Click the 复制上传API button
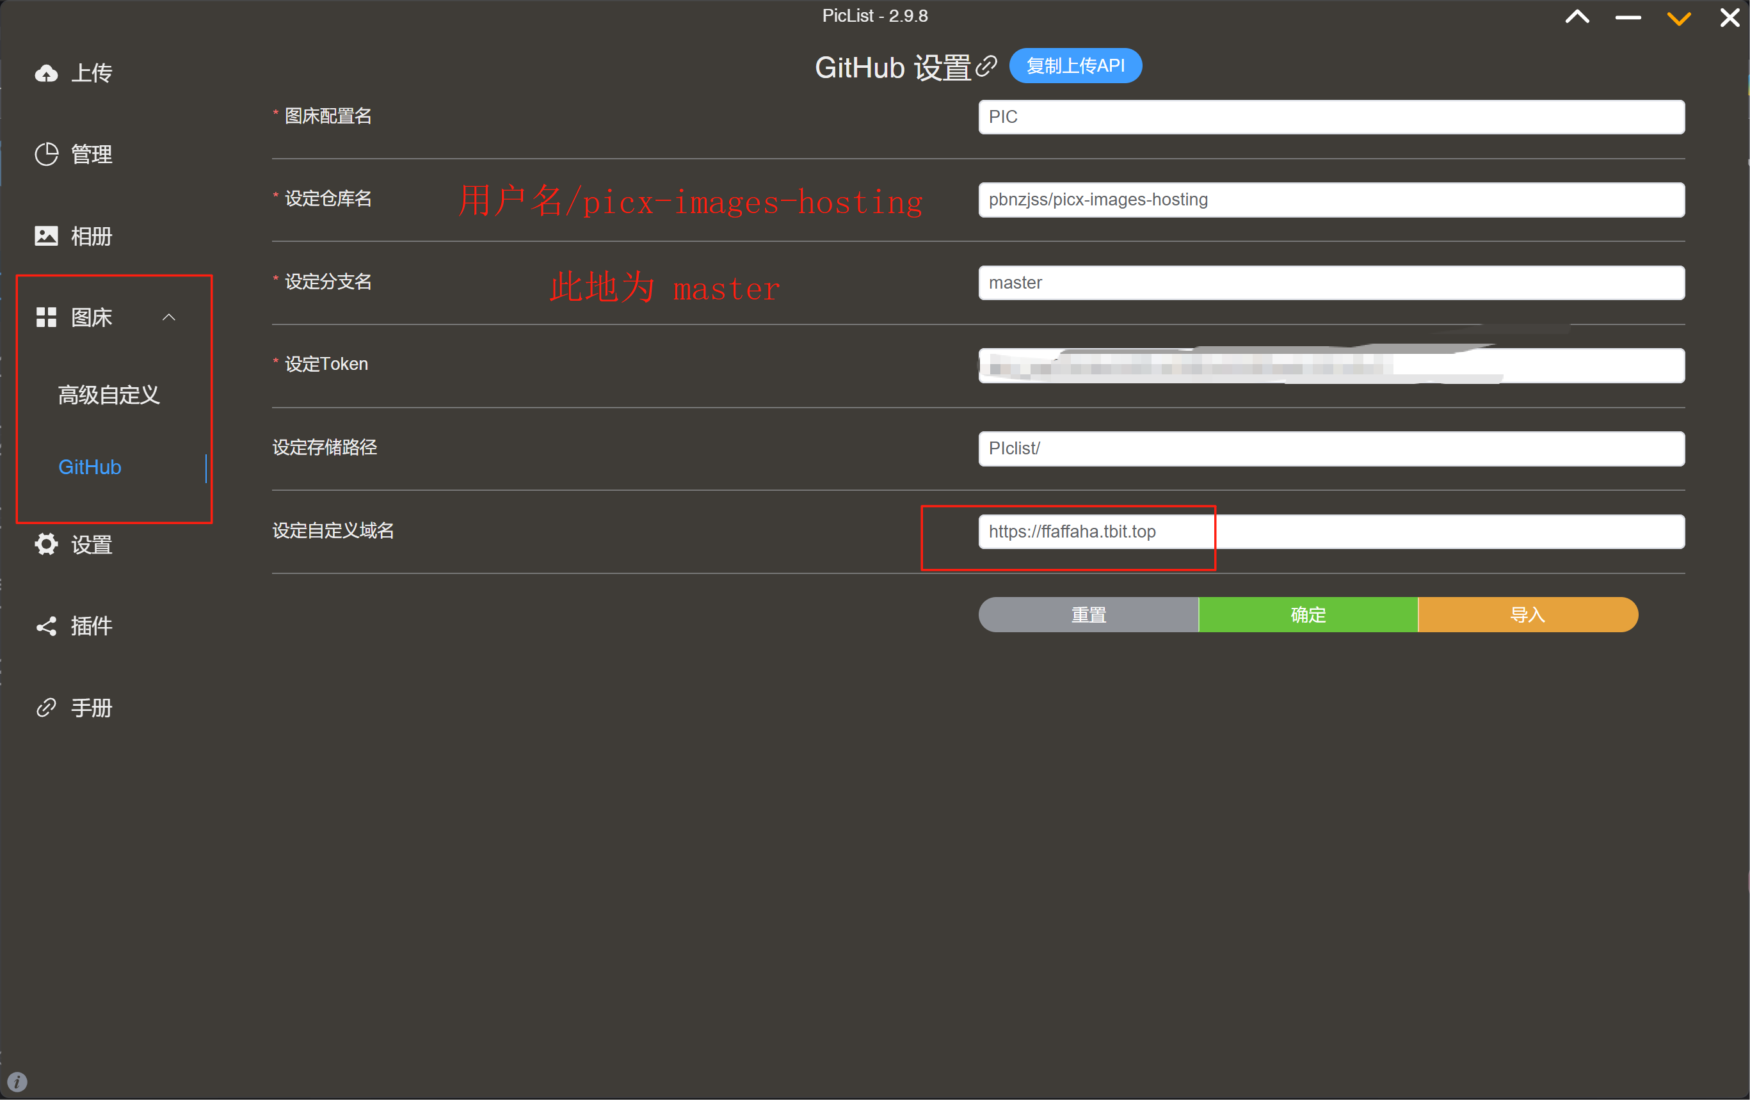 click(x=1075, y=65)
